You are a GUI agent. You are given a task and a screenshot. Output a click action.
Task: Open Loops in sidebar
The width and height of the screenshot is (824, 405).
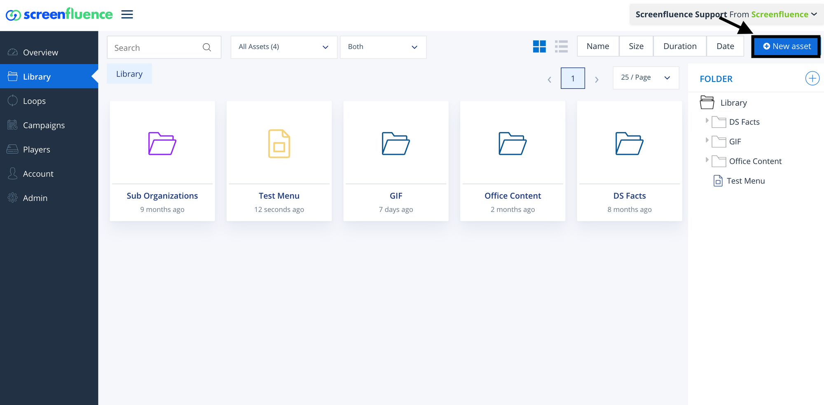(x=49, y=101)
